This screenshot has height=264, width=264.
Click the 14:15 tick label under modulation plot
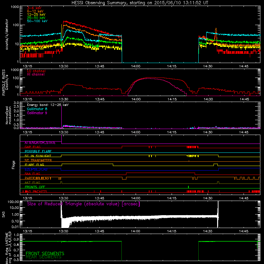tap(172, 132)
